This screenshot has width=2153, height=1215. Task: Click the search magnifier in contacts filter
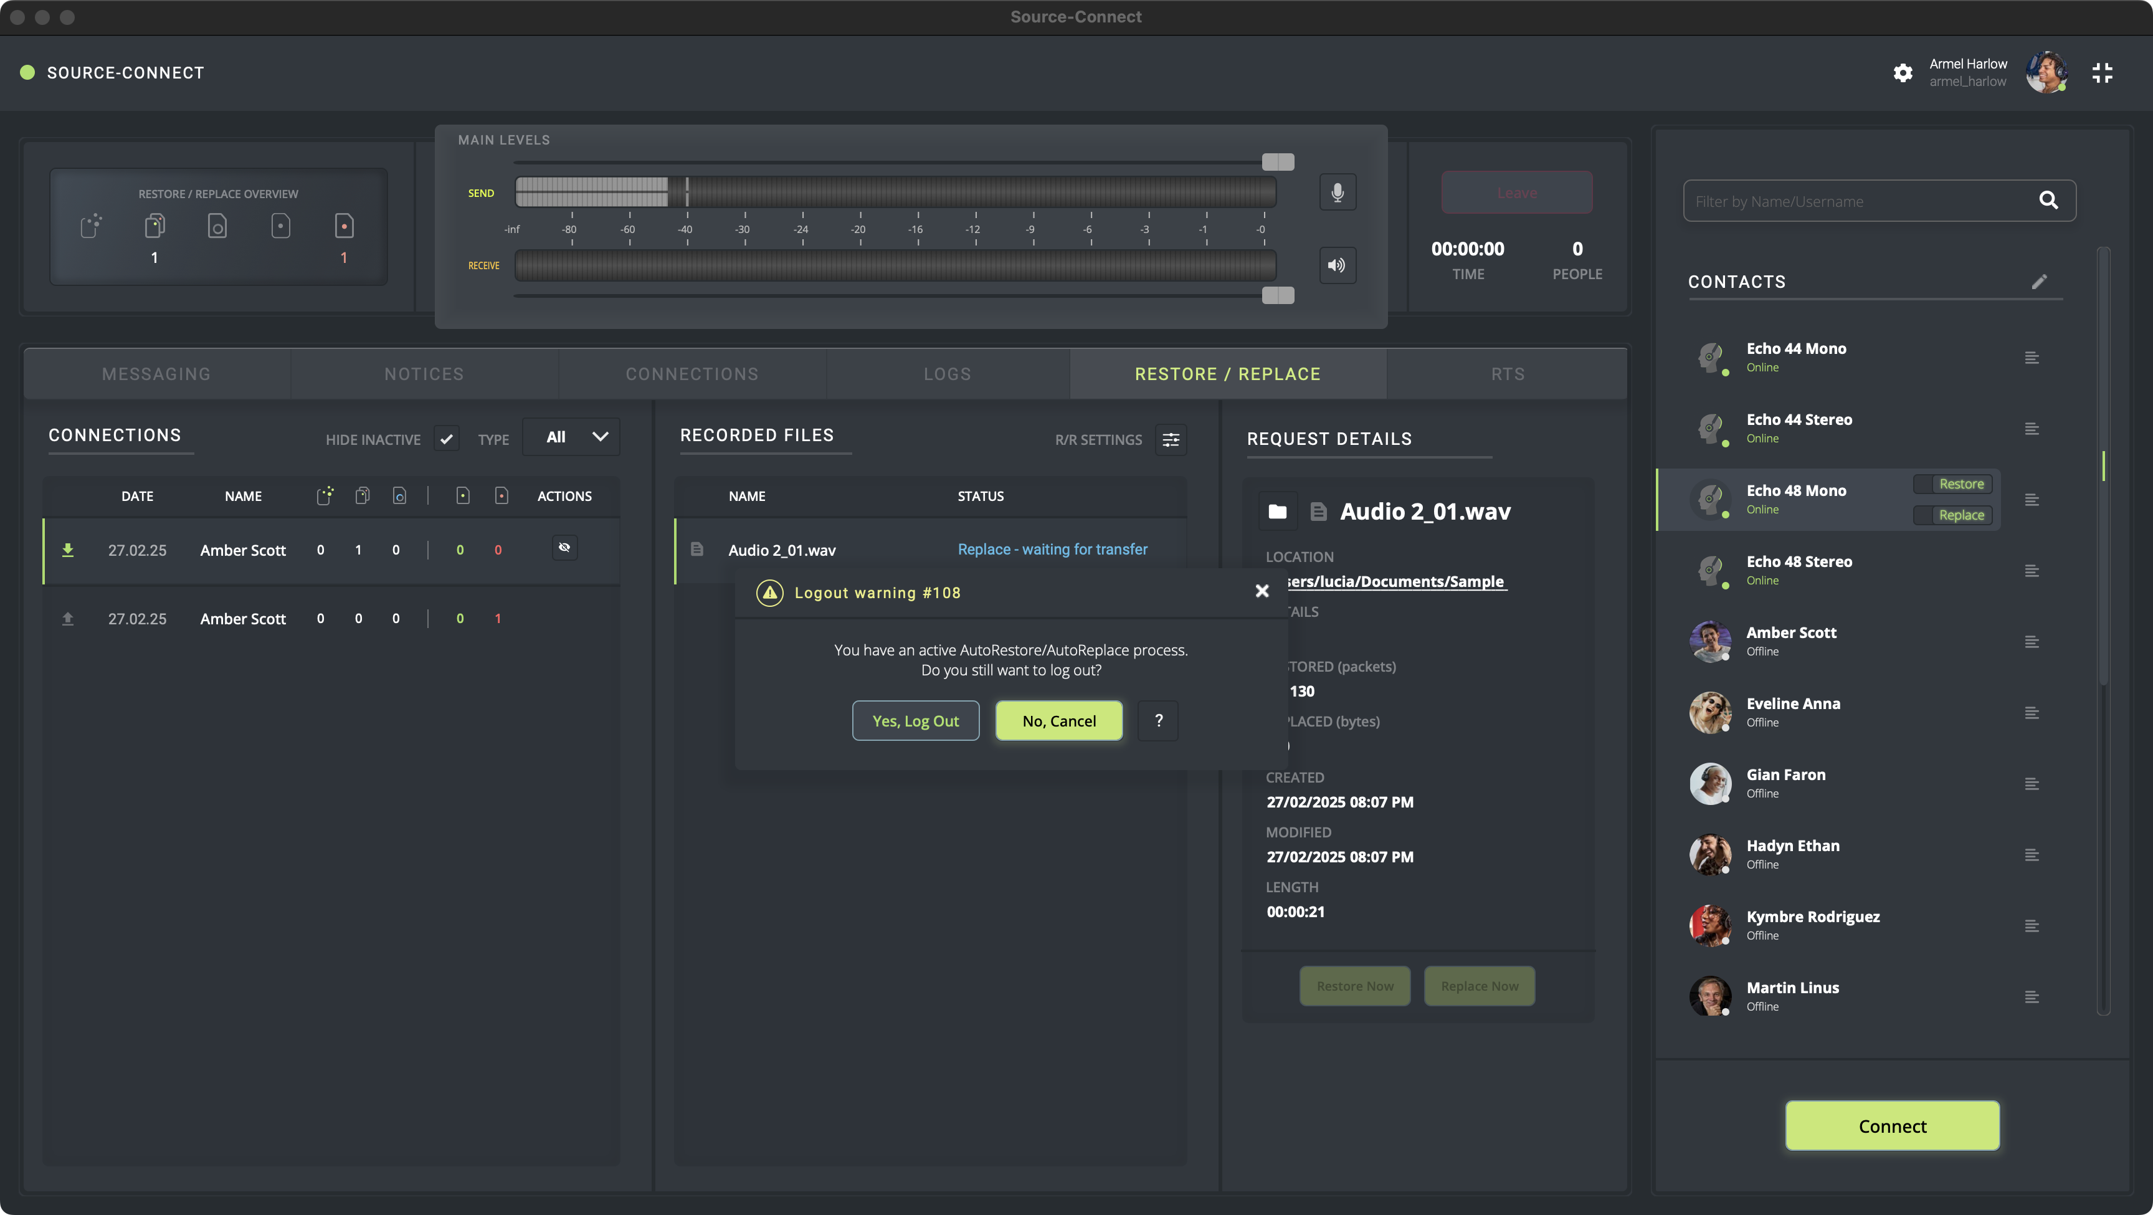[x=2048, y=201]
